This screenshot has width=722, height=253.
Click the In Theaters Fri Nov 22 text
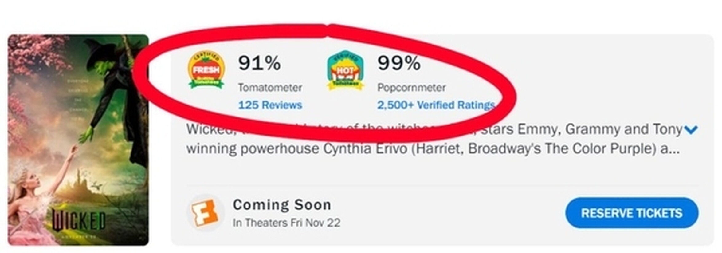tap(286, 223)
